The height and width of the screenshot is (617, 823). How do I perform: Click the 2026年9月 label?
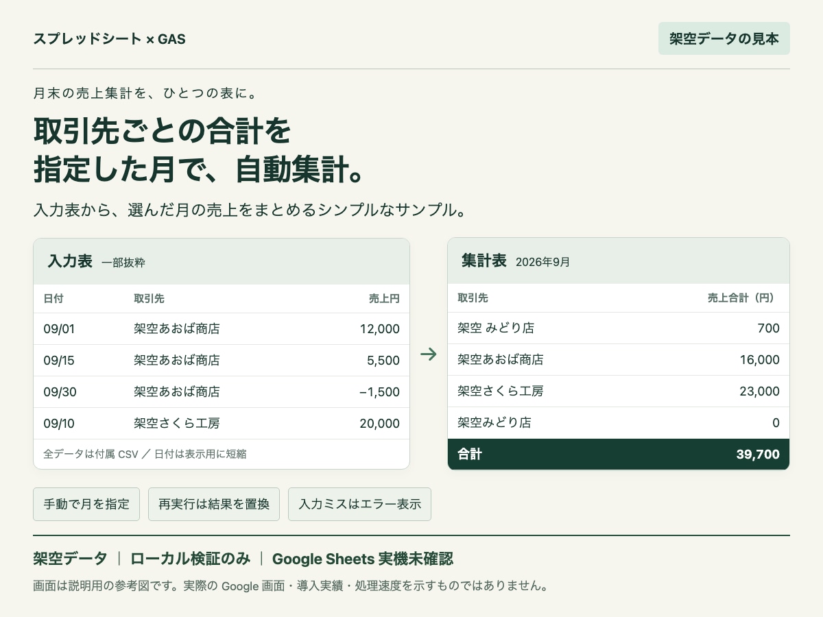(x=542, y=262)
